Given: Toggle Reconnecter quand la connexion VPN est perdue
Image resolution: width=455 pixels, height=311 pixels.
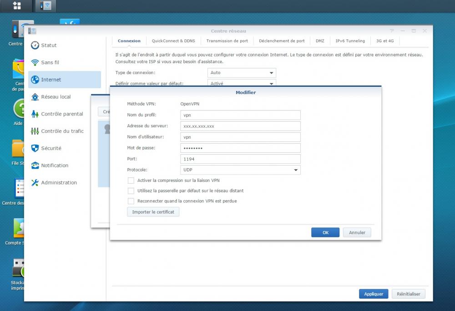Looking at the screenshot, I should tap(131, 201).
